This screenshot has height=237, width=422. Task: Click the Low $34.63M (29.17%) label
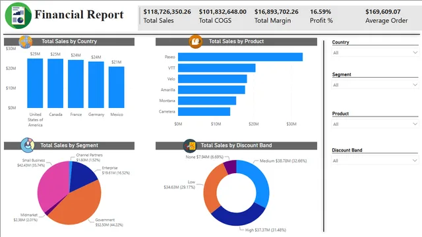pyautogui.click(x=179, y=184)
